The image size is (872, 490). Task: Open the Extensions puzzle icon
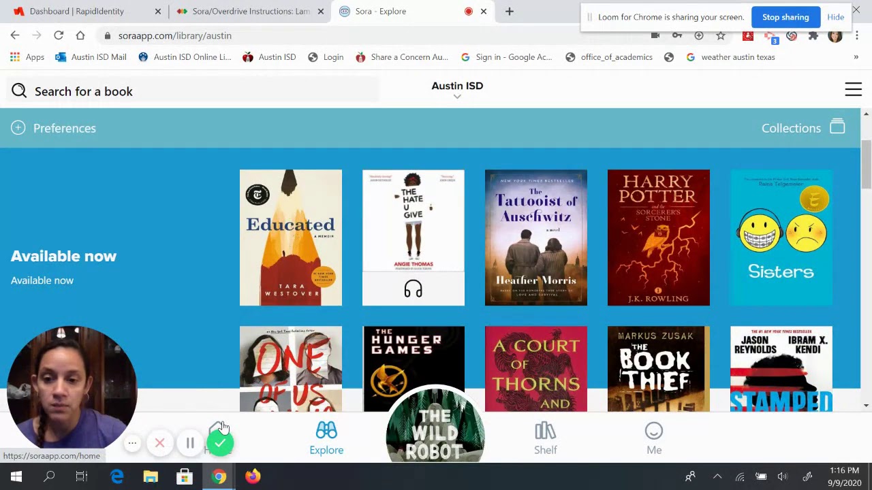click(x=813, y=35)
